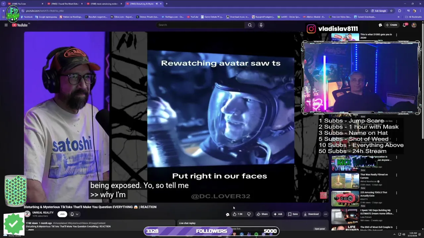The image size is (424, 238).
Task: Click the browser address bar URL
Action: [45, 11]
